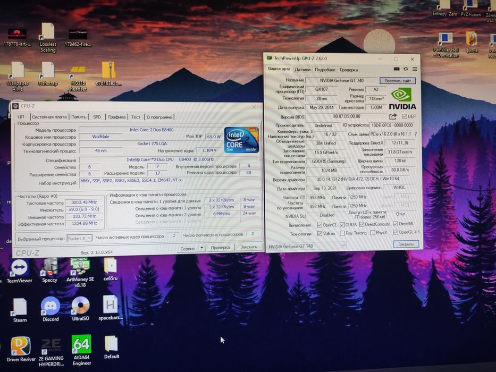Viewport: 496px width, 372px height.
Task: Click the bus interface question mark
Action: click(x=415, y=134)
